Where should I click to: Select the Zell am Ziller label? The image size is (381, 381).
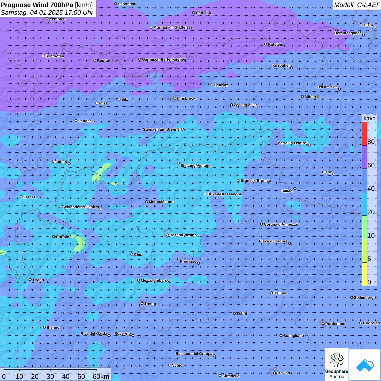pos(245,105)
